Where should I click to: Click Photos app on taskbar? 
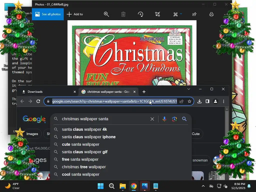coord(145,186)
